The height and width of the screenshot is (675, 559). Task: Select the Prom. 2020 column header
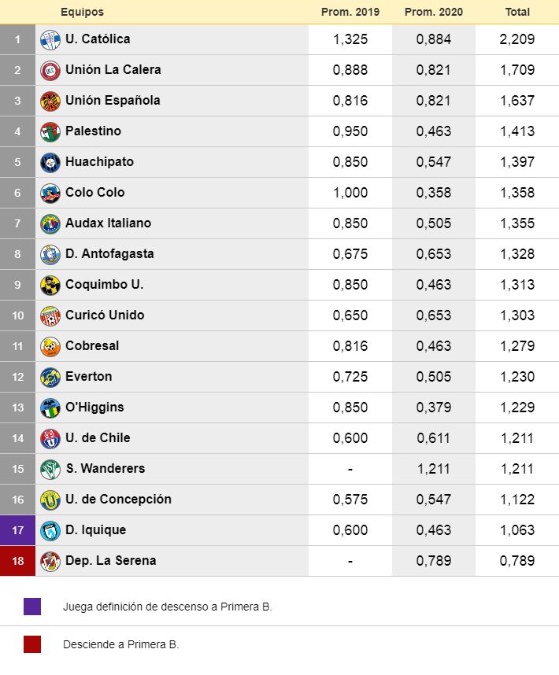point(433,12)
